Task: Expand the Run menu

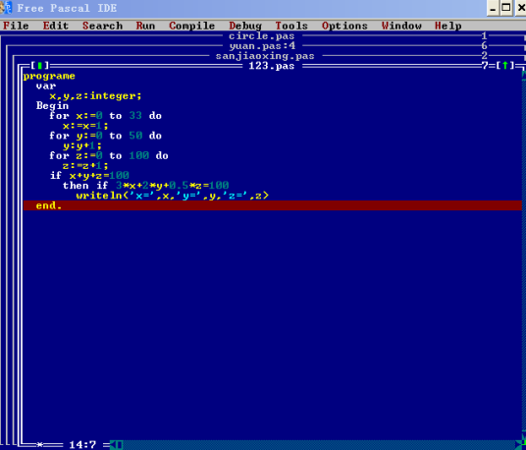Action: pos(145,26)
